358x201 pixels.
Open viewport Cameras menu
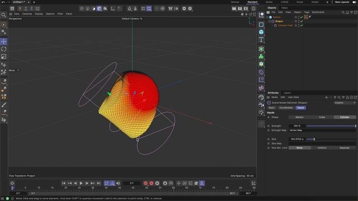pos(27,14)
